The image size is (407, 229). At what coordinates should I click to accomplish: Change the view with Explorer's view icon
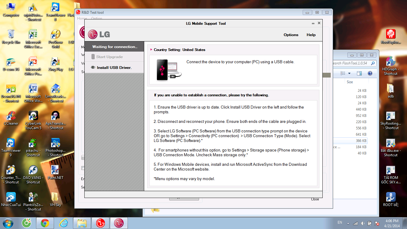click(343, 73)
